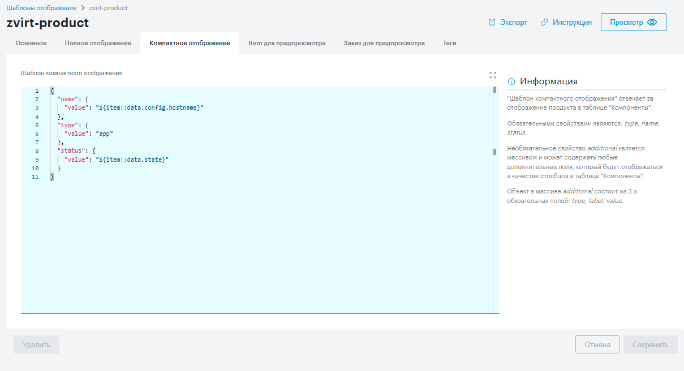Click the info icon near Информация
This screenshot has width=684, height=371.
[511, 81]
